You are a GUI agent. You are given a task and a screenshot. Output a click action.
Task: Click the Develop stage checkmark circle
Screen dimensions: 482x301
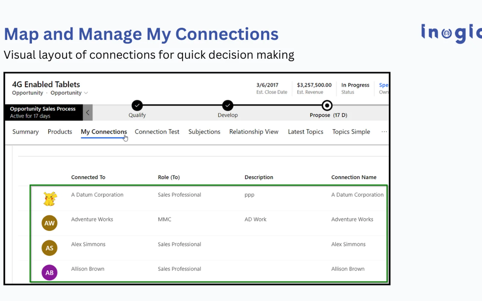(x=228, y=106)
